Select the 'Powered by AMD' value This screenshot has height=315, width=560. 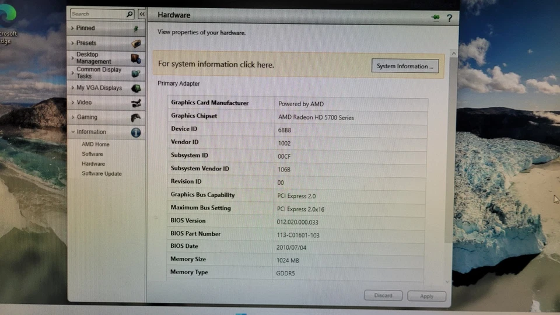pyautogui.click(x=301, y=104)
